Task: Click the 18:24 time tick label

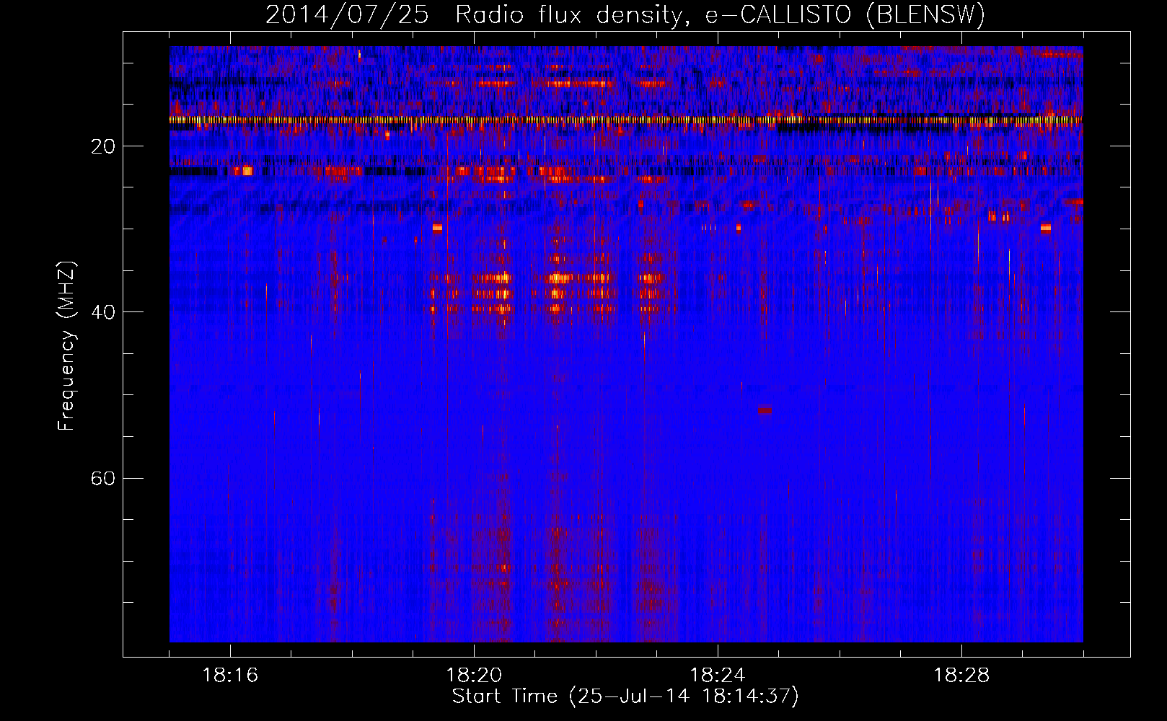Action: (x=718, y=676)
